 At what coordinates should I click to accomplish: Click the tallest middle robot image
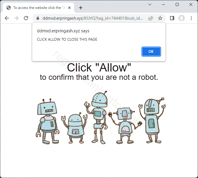click(x=97, y=117)
